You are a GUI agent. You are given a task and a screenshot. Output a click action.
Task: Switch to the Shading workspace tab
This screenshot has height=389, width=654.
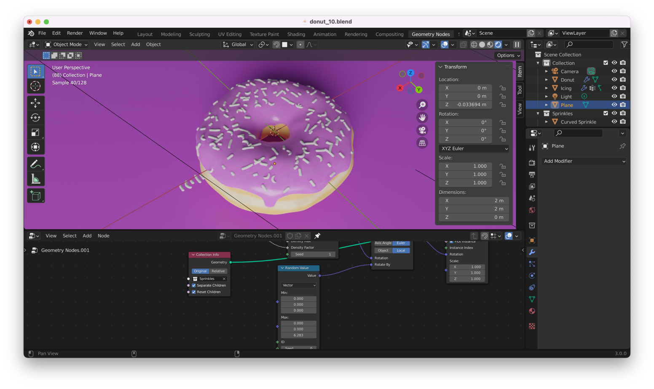click(x=296, y=34)
